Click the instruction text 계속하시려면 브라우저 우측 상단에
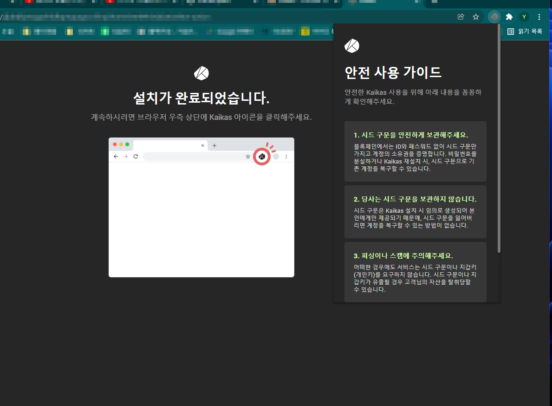 point(149,117)
